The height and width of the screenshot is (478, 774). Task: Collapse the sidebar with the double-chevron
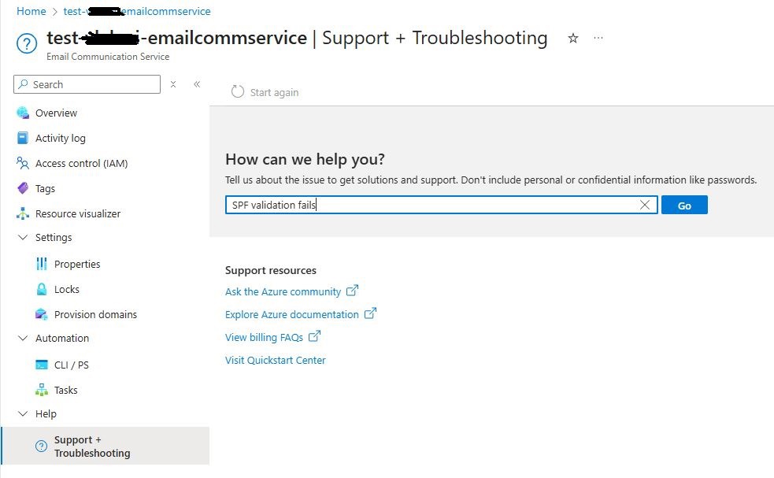click(x=197, y=84)
